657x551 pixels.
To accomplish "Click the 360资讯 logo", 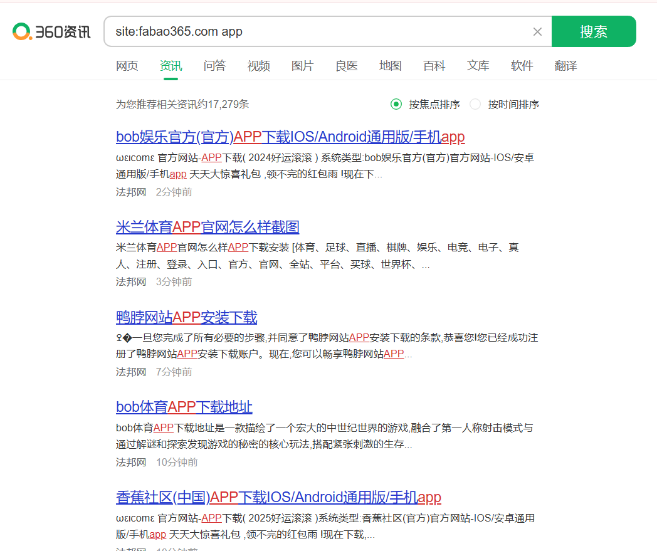I will [x=51, y=31].
